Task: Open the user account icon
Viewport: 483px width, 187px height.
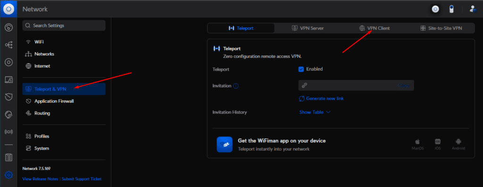Action: 473,9
